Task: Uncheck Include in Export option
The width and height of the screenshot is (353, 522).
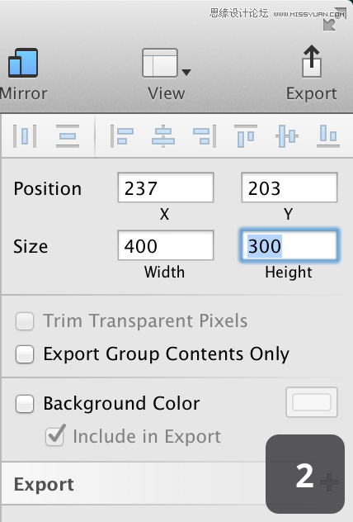Action: click(54, 436)
